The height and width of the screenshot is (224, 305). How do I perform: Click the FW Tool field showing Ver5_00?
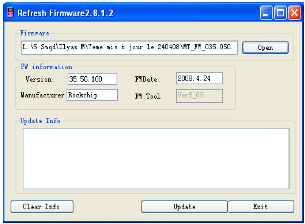199,96
